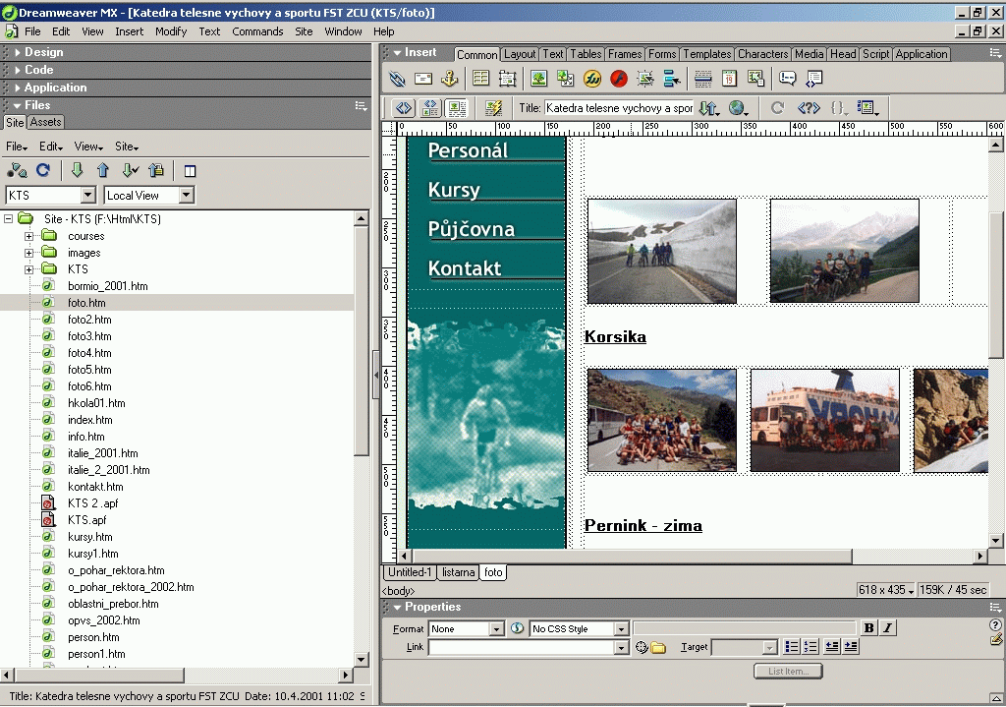
Task: Insert a table from the toolbar
Action: point(480,79)
